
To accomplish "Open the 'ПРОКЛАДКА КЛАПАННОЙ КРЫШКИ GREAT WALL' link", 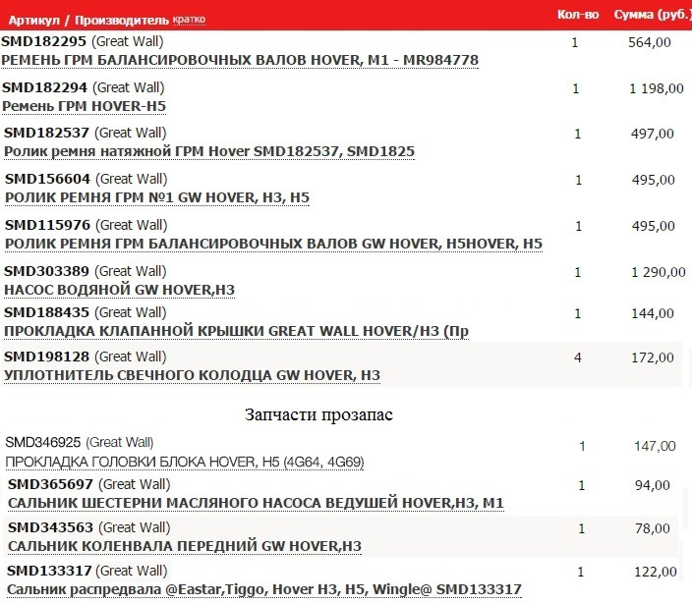I will 236,331.
